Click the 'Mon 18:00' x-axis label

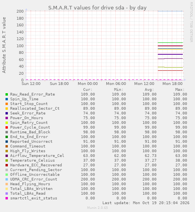click(x=173, y=84)
